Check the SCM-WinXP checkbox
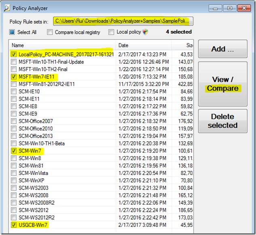This screenshot has width=256, height=235. pos(14,180)
